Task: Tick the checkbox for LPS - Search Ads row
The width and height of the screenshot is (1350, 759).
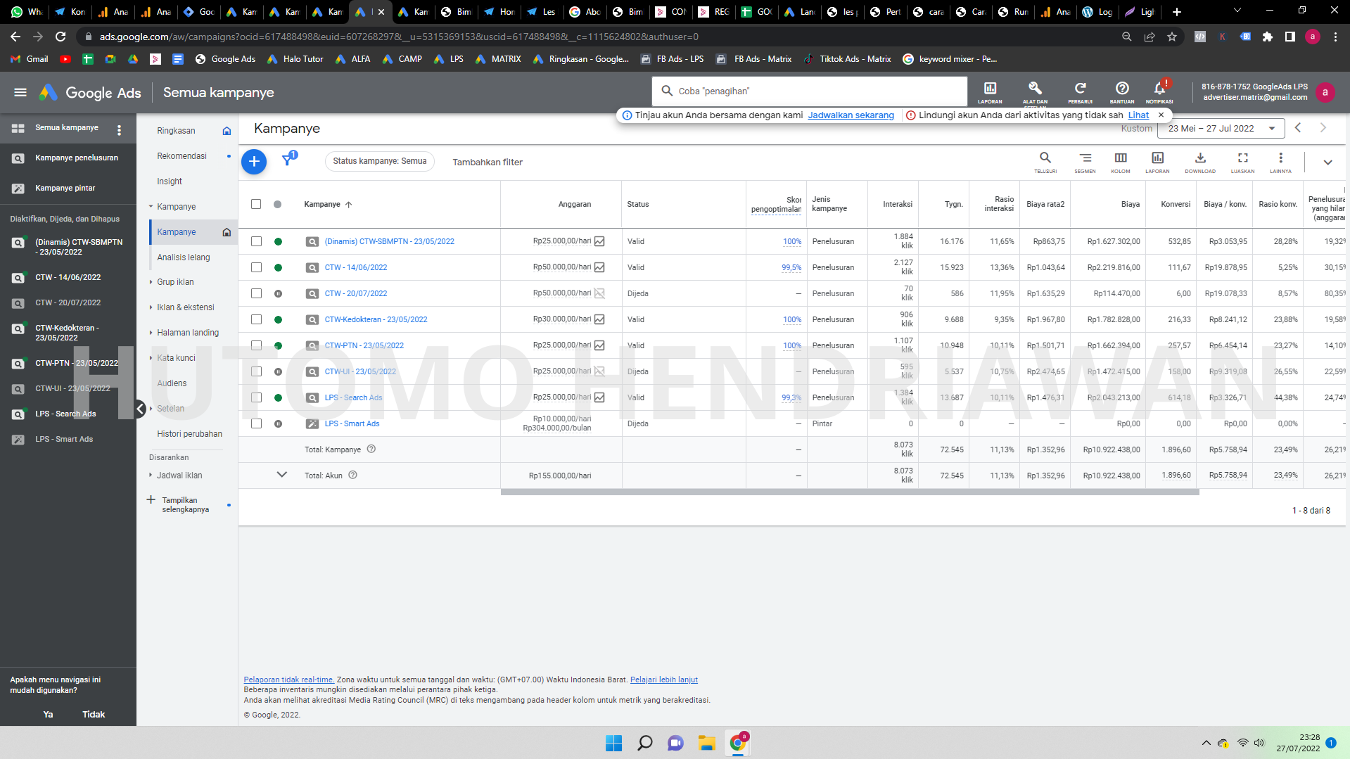Action: [x=256, y=397]
